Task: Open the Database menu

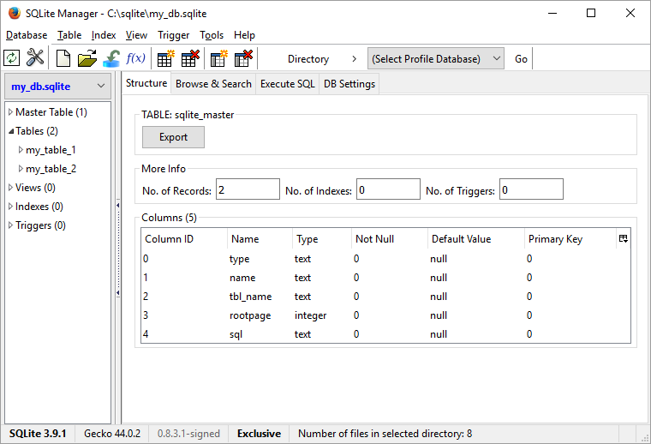Action: click(x=27, y=35)
